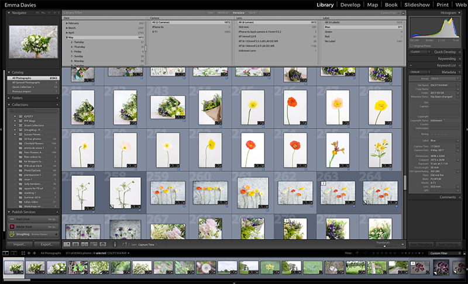This screenshot has width=468, height=284.
Task: Expand the Quick Develop panel
Action: point(459,52)
